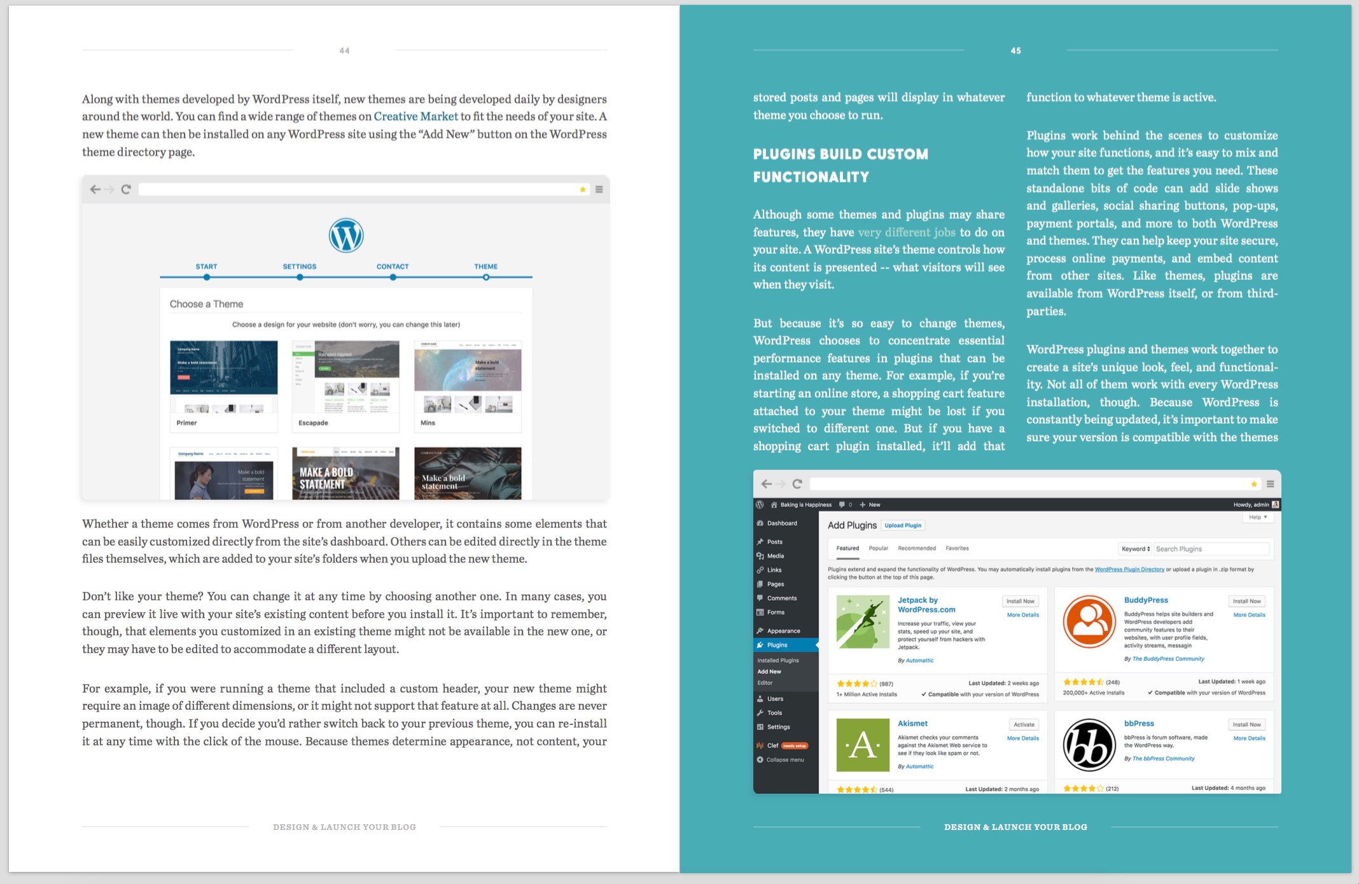Click reload icon in plugins browser mockup
1359x884 pixels.
click(x=797, y=484)
